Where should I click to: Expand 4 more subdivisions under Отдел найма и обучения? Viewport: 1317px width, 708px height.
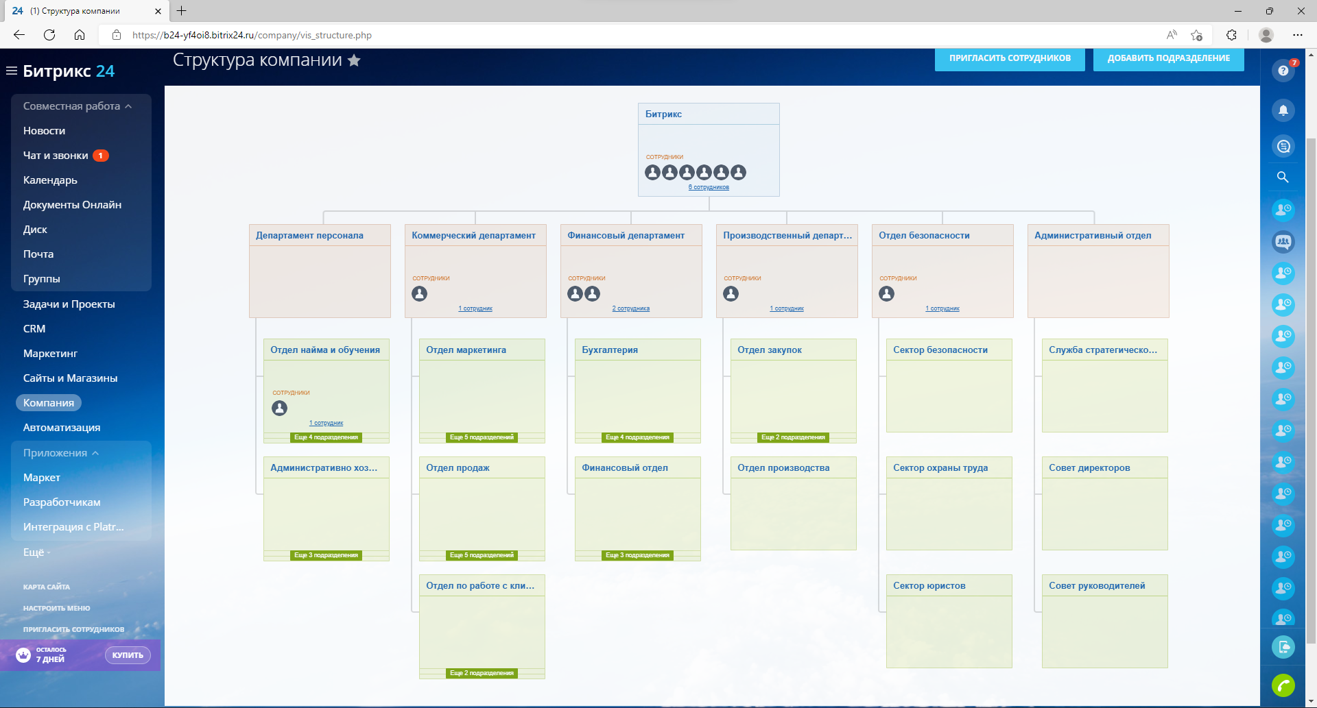(327, 437)
